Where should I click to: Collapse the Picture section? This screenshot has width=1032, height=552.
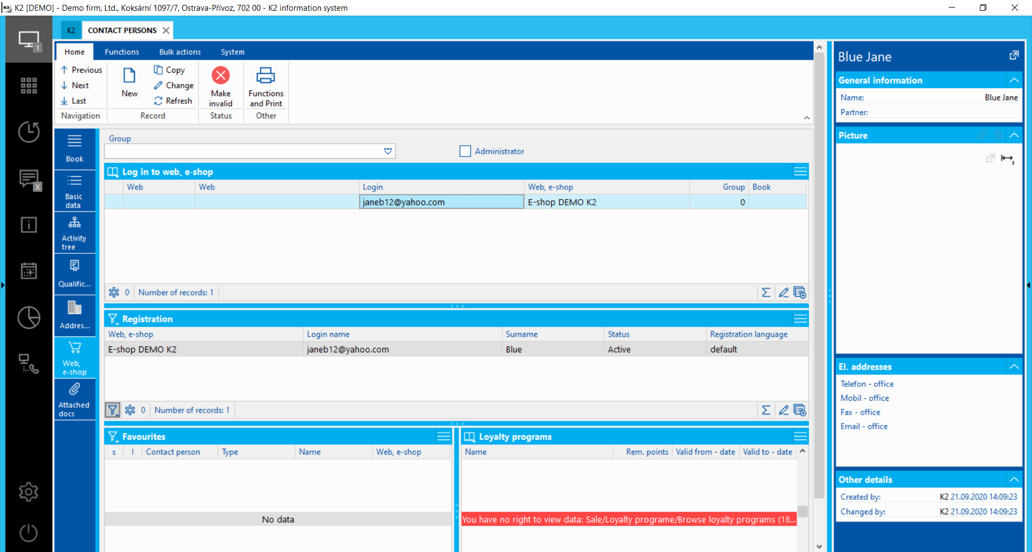coord(1014,135)
